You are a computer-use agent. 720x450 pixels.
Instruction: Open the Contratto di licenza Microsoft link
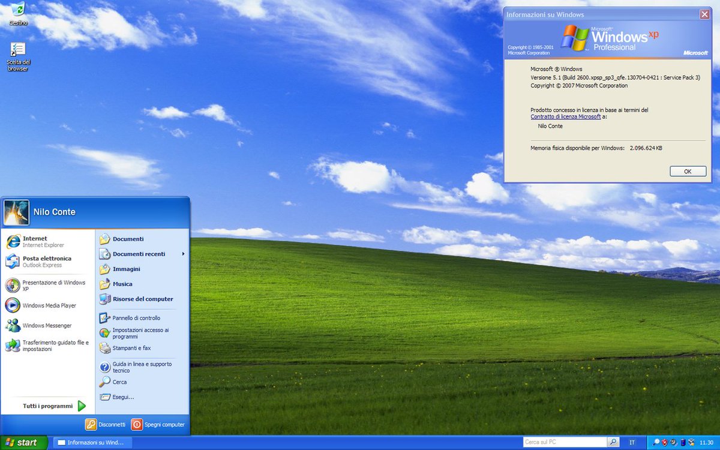coord(566,117)
